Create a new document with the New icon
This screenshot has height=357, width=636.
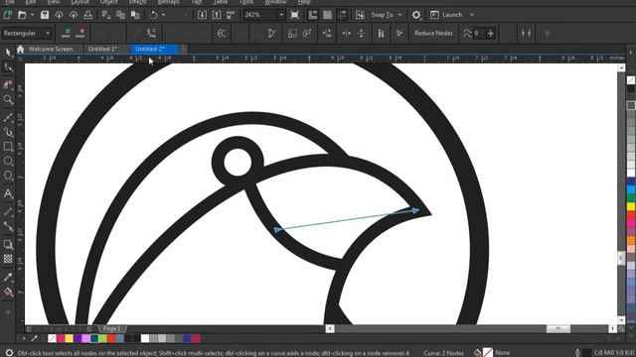8,15
